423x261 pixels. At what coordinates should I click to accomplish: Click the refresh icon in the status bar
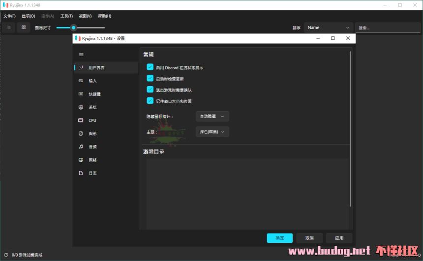pos(6,255)
